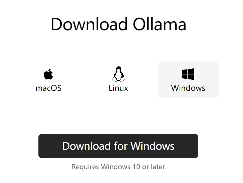Switch to the Linux text label
The image size is (243, 183).
click(x=118, y=88)
